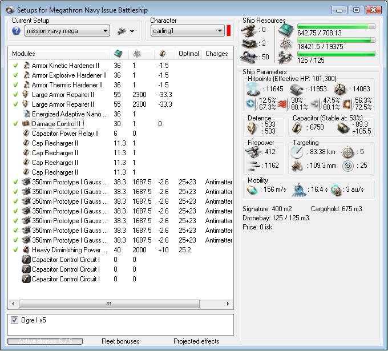Open the Current Setup combo box

pyautogui.click(x=67, y=31)
